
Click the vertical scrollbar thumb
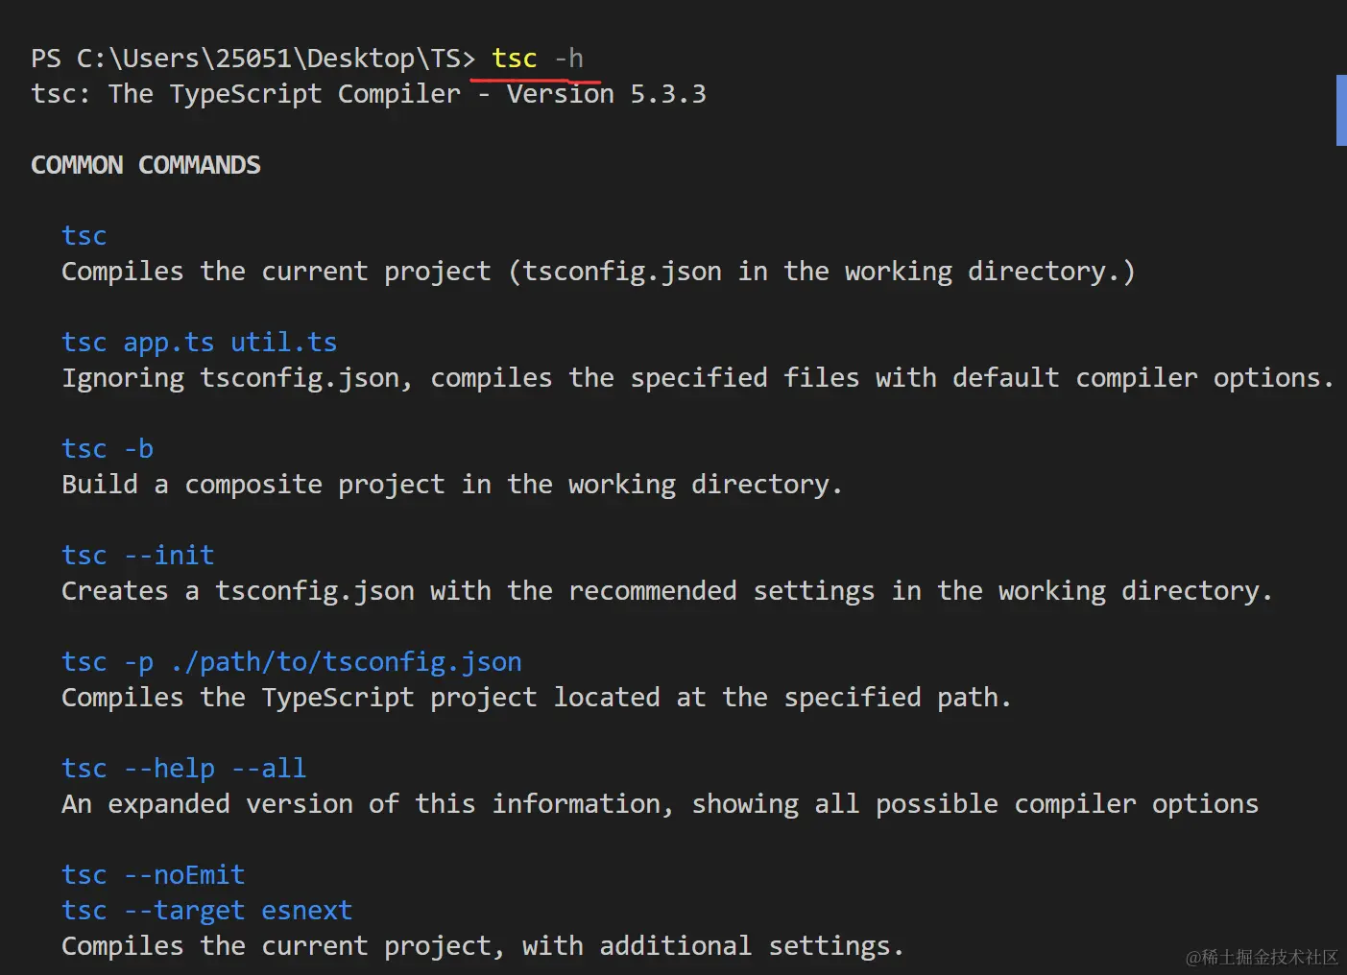point(1339,109)
